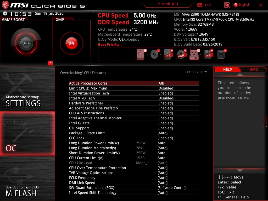Toggle the GAME BOOST knob currently OFF
This screenshot has height=201, width=268.
(26, 43)
